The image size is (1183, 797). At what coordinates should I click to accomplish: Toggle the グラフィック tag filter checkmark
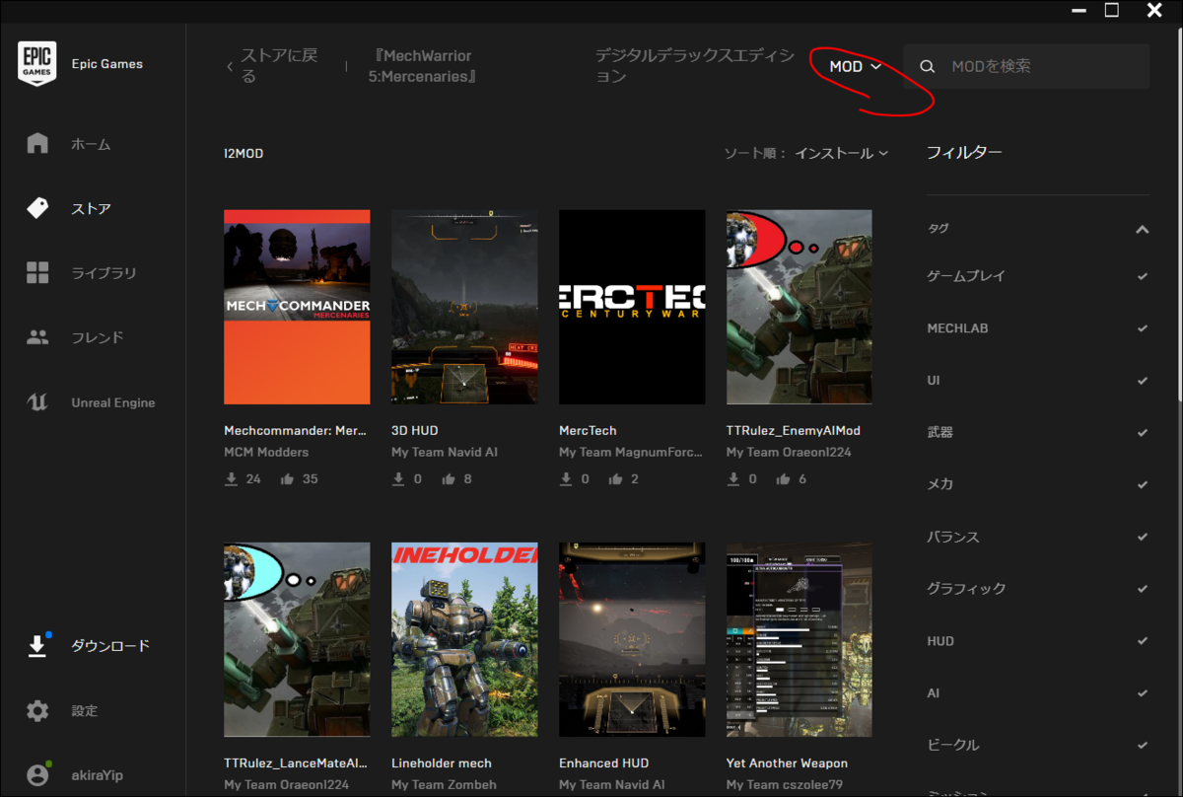point(1143,589)
